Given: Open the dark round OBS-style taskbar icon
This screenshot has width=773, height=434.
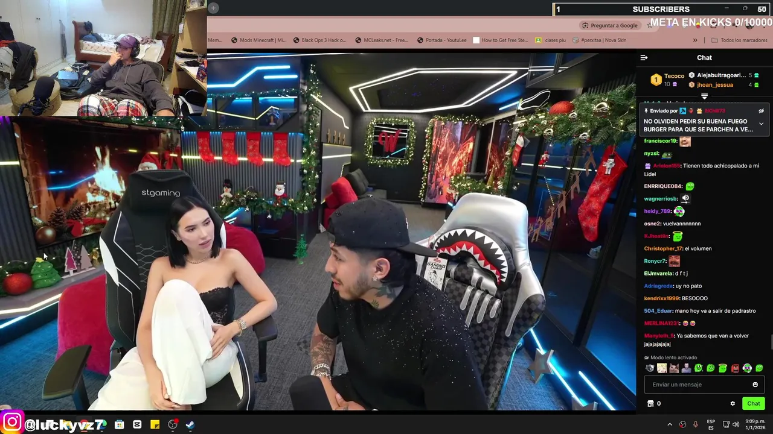Looking at the screenshot, I should click(173, 424).
